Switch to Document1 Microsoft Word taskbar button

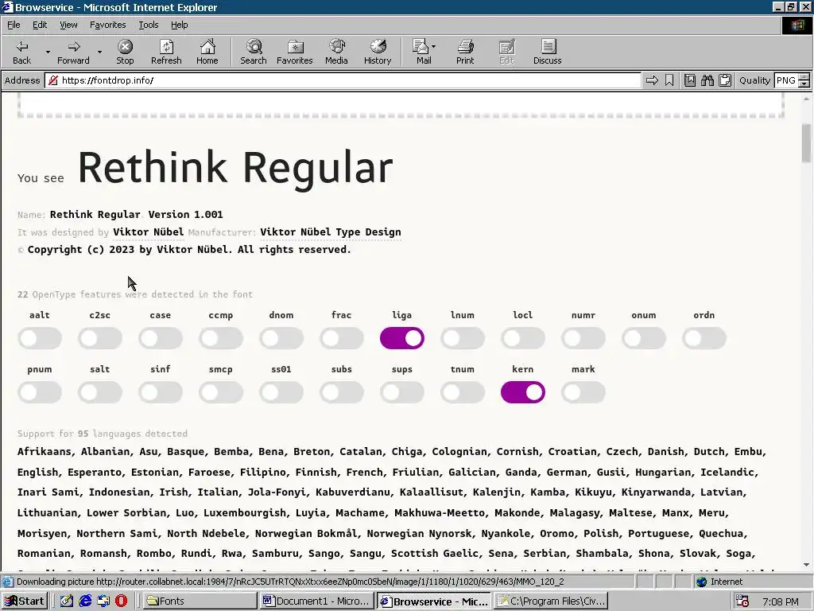[316, 601]
